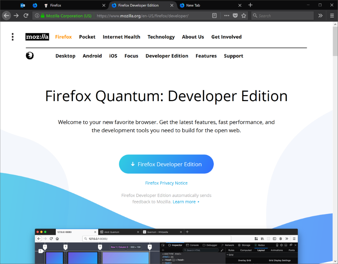Toggle Reader View icon
Screen dimensions: 338x264
tap(214, 15)
